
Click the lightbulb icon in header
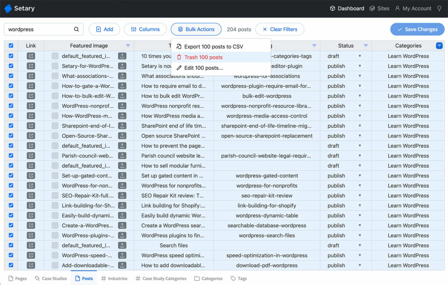(x=439, y=8)
